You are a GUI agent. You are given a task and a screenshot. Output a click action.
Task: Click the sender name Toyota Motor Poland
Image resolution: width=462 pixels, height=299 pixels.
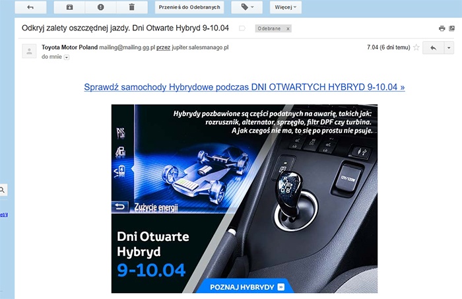(69, 48)
